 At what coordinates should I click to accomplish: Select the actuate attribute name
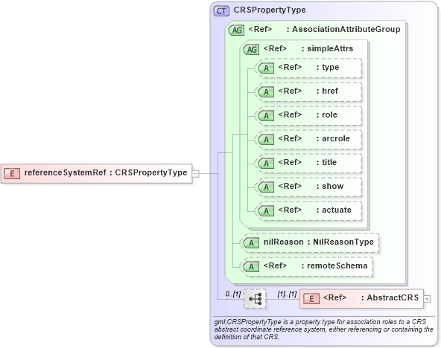[337, 210]
